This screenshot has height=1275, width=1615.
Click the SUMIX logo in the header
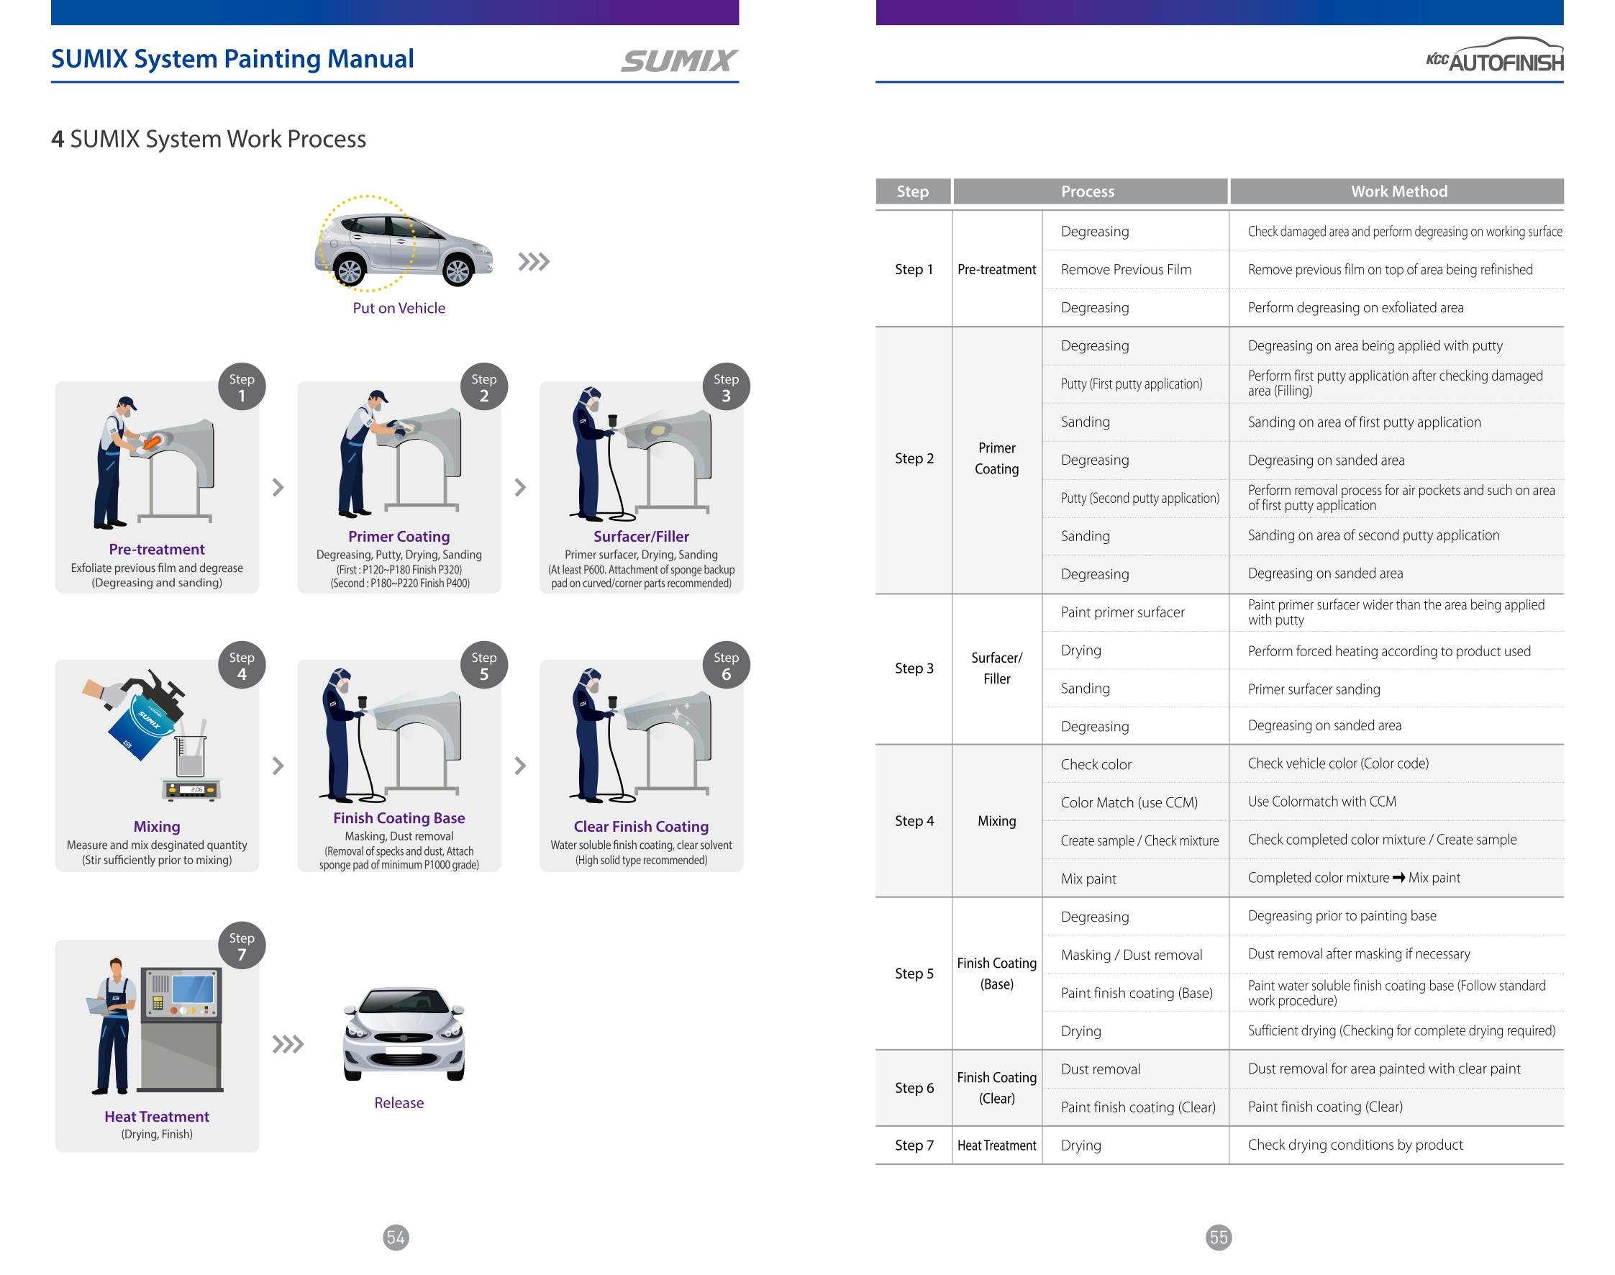[x=678, y=60]
